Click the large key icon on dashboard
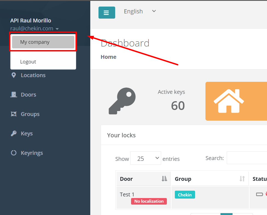This screenshot has width=267, height=215. pyautogui.click(x=122, y=101)
